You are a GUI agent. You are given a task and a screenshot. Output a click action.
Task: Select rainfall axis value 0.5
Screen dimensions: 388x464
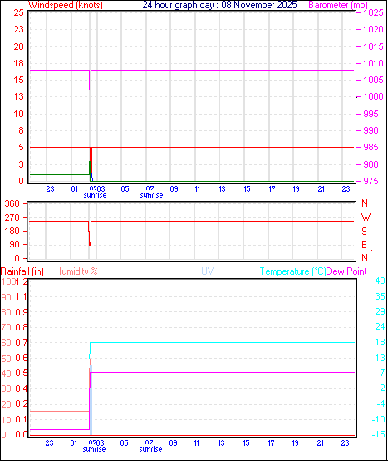tap(22, 374)
